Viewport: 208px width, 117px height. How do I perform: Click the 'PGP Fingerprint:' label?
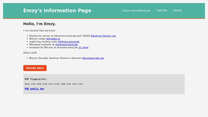(x=36, y=79)
